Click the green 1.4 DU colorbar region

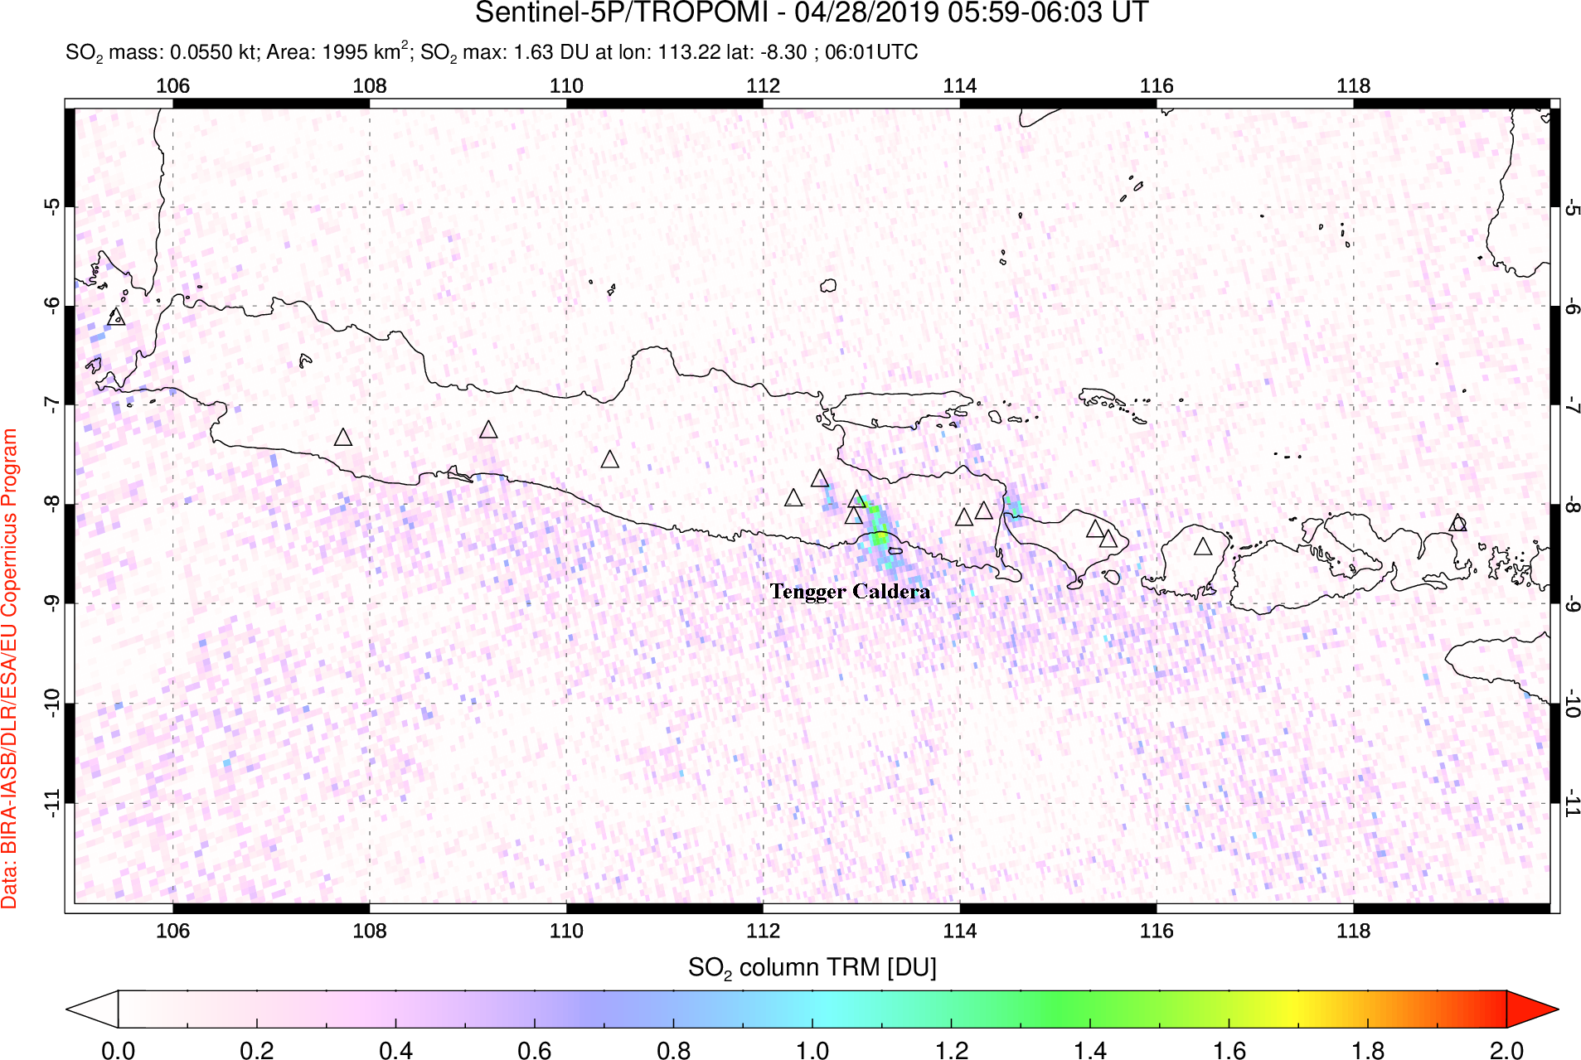click(x=1090, y=1009)
